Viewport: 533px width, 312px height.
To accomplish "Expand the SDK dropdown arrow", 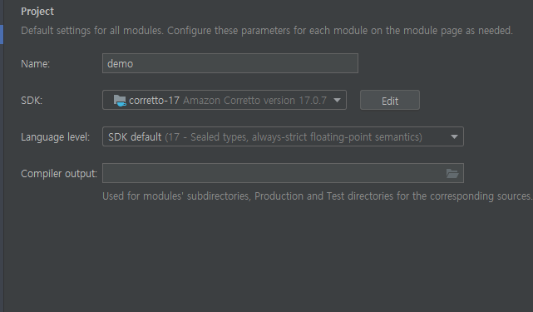I will [x=337, y=101].
